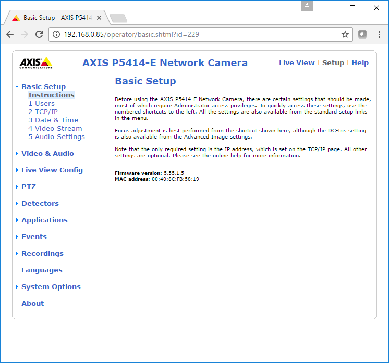Click the PTZ menu label
The width and height of the screenshot is (389, 363).
(x=29, y=186)
